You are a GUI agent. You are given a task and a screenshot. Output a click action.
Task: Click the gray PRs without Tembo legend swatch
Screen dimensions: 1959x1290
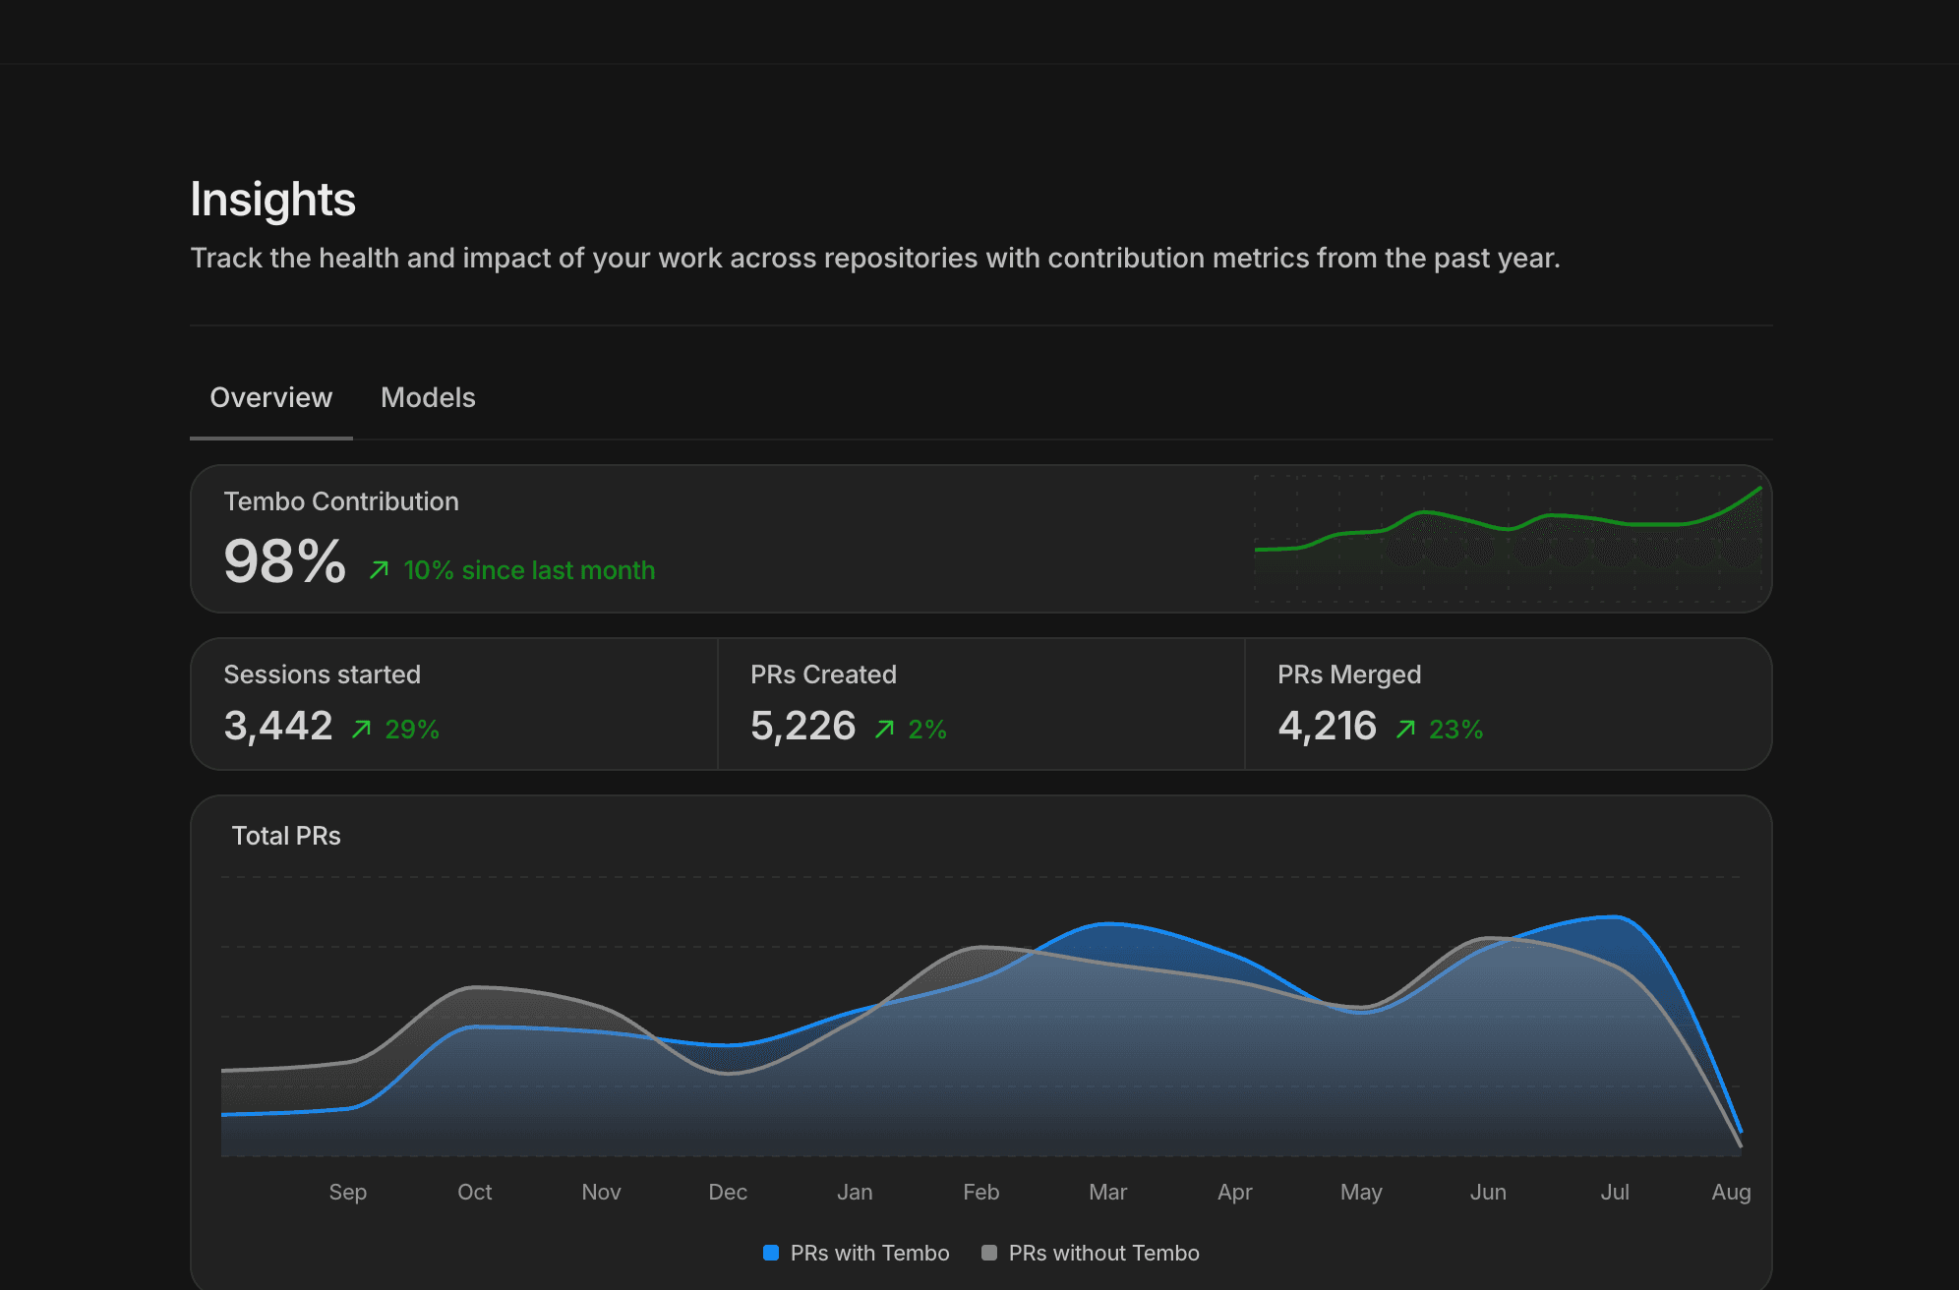[989, 1253]
